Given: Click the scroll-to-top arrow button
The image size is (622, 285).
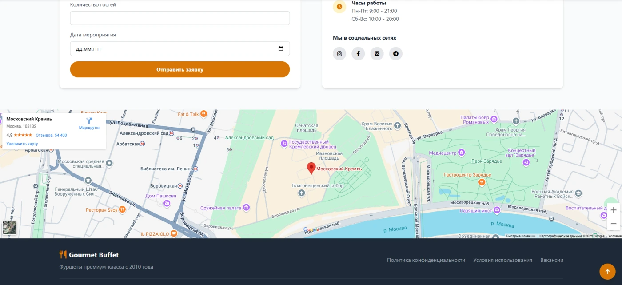Looking at the screenshot, I should coord(607,271).
